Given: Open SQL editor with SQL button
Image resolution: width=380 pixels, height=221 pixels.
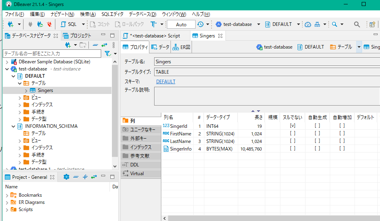Looking at the screenshot, I should click(69, 24).
